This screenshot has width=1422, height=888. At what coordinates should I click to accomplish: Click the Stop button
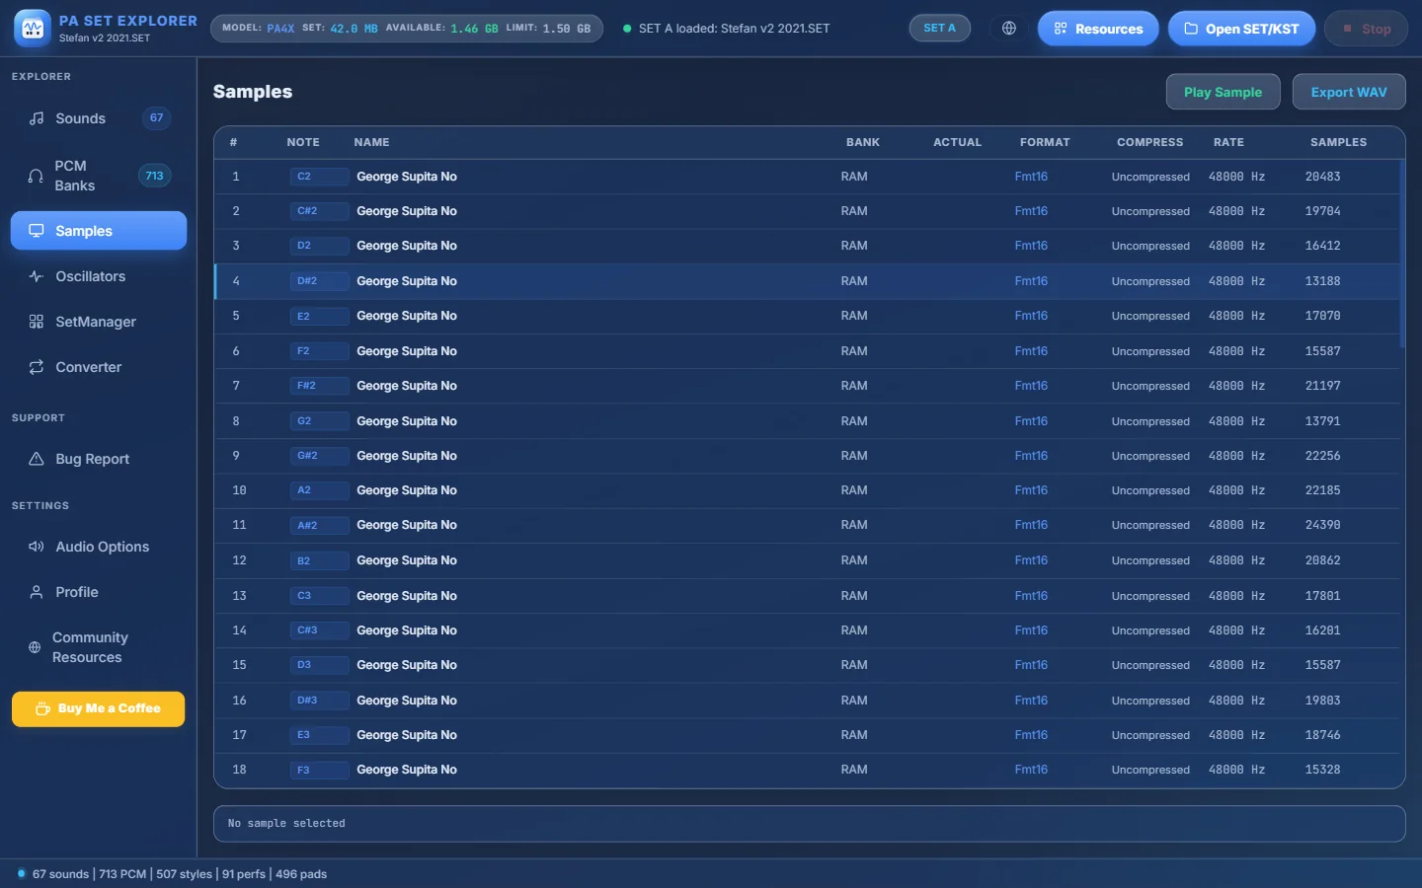(x=1367, y=29)
